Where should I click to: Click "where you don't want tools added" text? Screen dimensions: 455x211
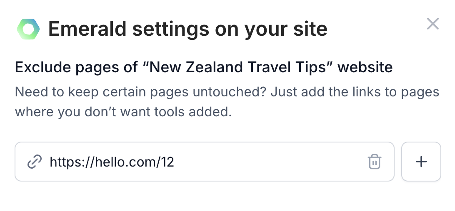(123, 112)
